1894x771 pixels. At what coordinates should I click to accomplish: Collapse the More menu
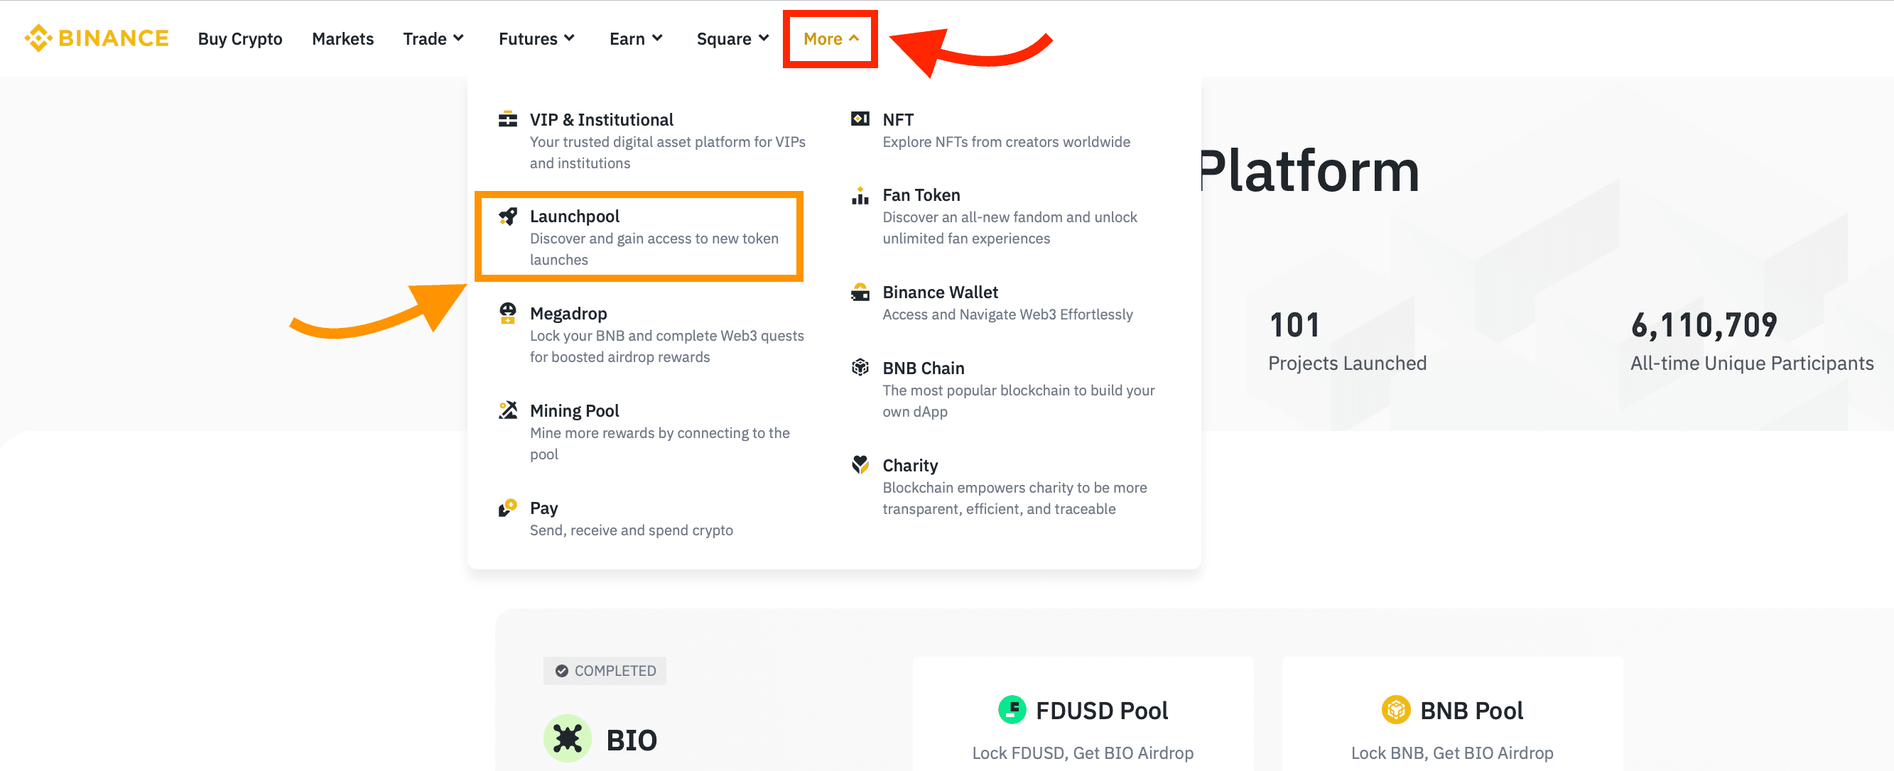[x=830, y=38]
